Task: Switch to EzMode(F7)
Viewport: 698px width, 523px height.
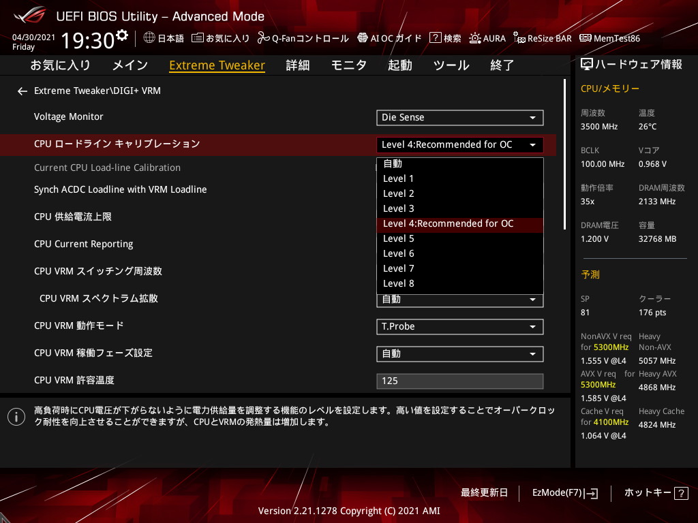Action: tap(565, 493)
